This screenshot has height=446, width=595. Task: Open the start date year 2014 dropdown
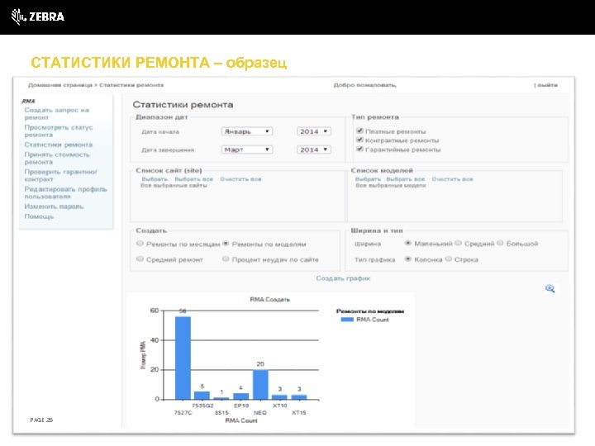[x=314, y=131]
